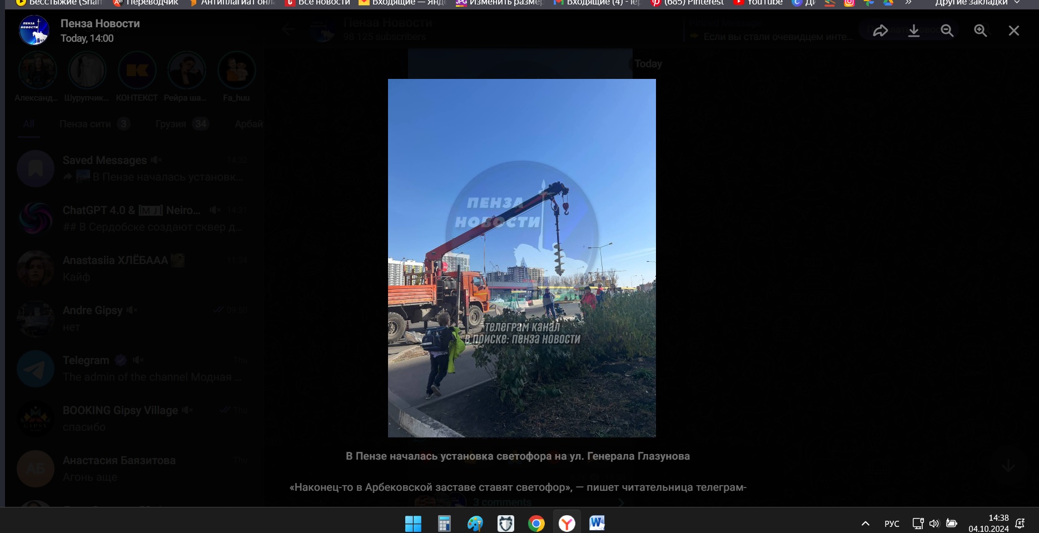Open the YouTube bookmark

click(x=758, y=3)
